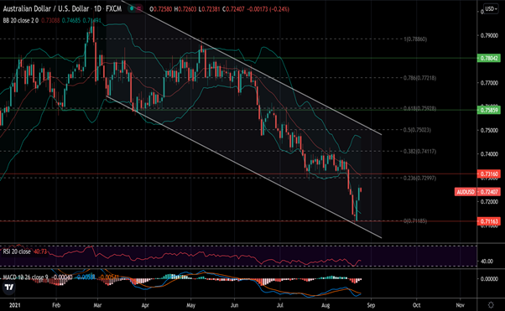
Task: Click the green 0.75859 price label
Action: pyautogui.click(x=489, y=110)
